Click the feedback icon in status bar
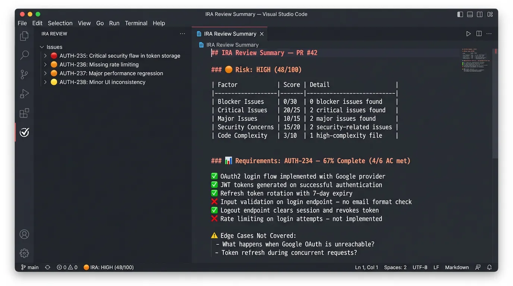513x286 pixels. pos(478,267)
